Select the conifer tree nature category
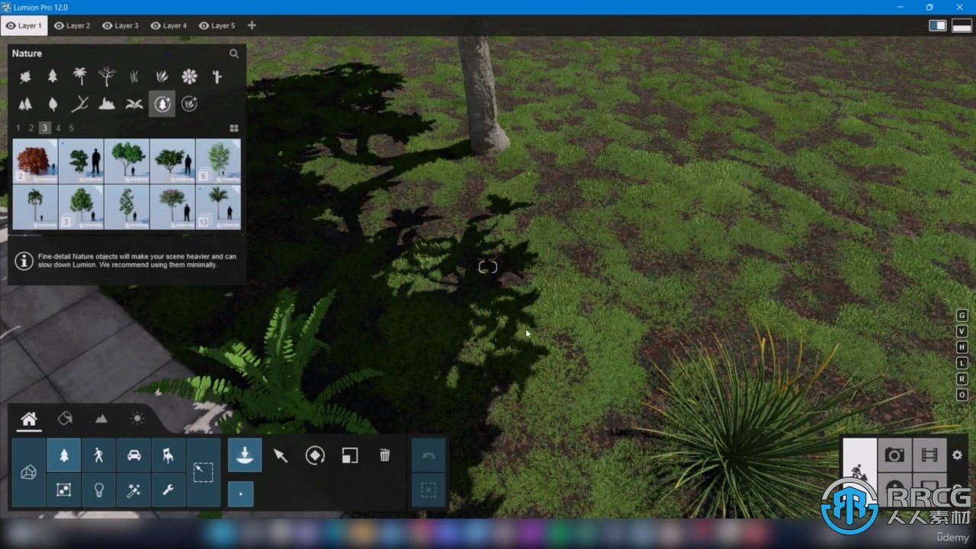 (x=53, y=76)
